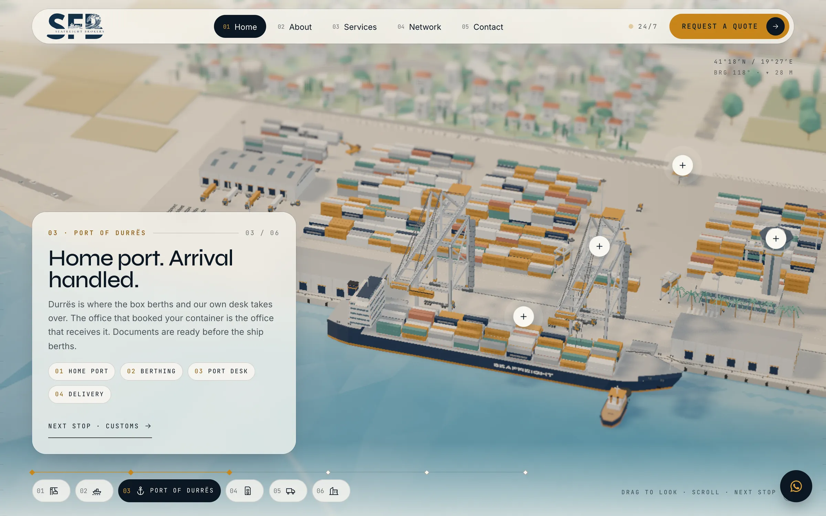Click the arrow icon in Request a Quote
826x516 pixels.
coord(775,26)
